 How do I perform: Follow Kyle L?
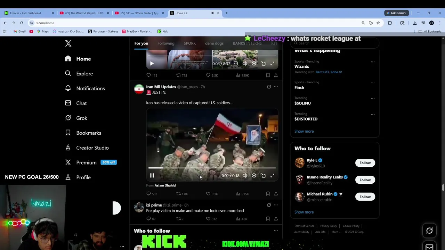click(x=365, y=163)
